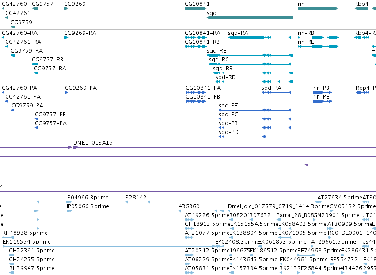Image resolution: width=376 pixels, height=275 pixels.
Task: Select the DME1-013A16 clone label
Action: coord(93,143)
